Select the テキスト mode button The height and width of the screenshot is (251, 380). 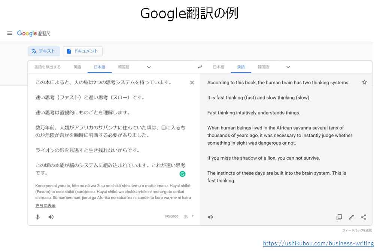pyautogui.click(x=43, y=51)
